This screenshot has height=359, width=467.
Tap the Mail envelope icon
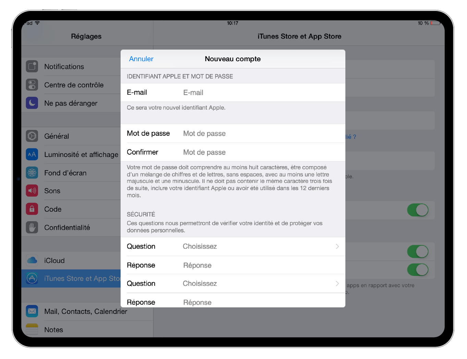point(32,311)
